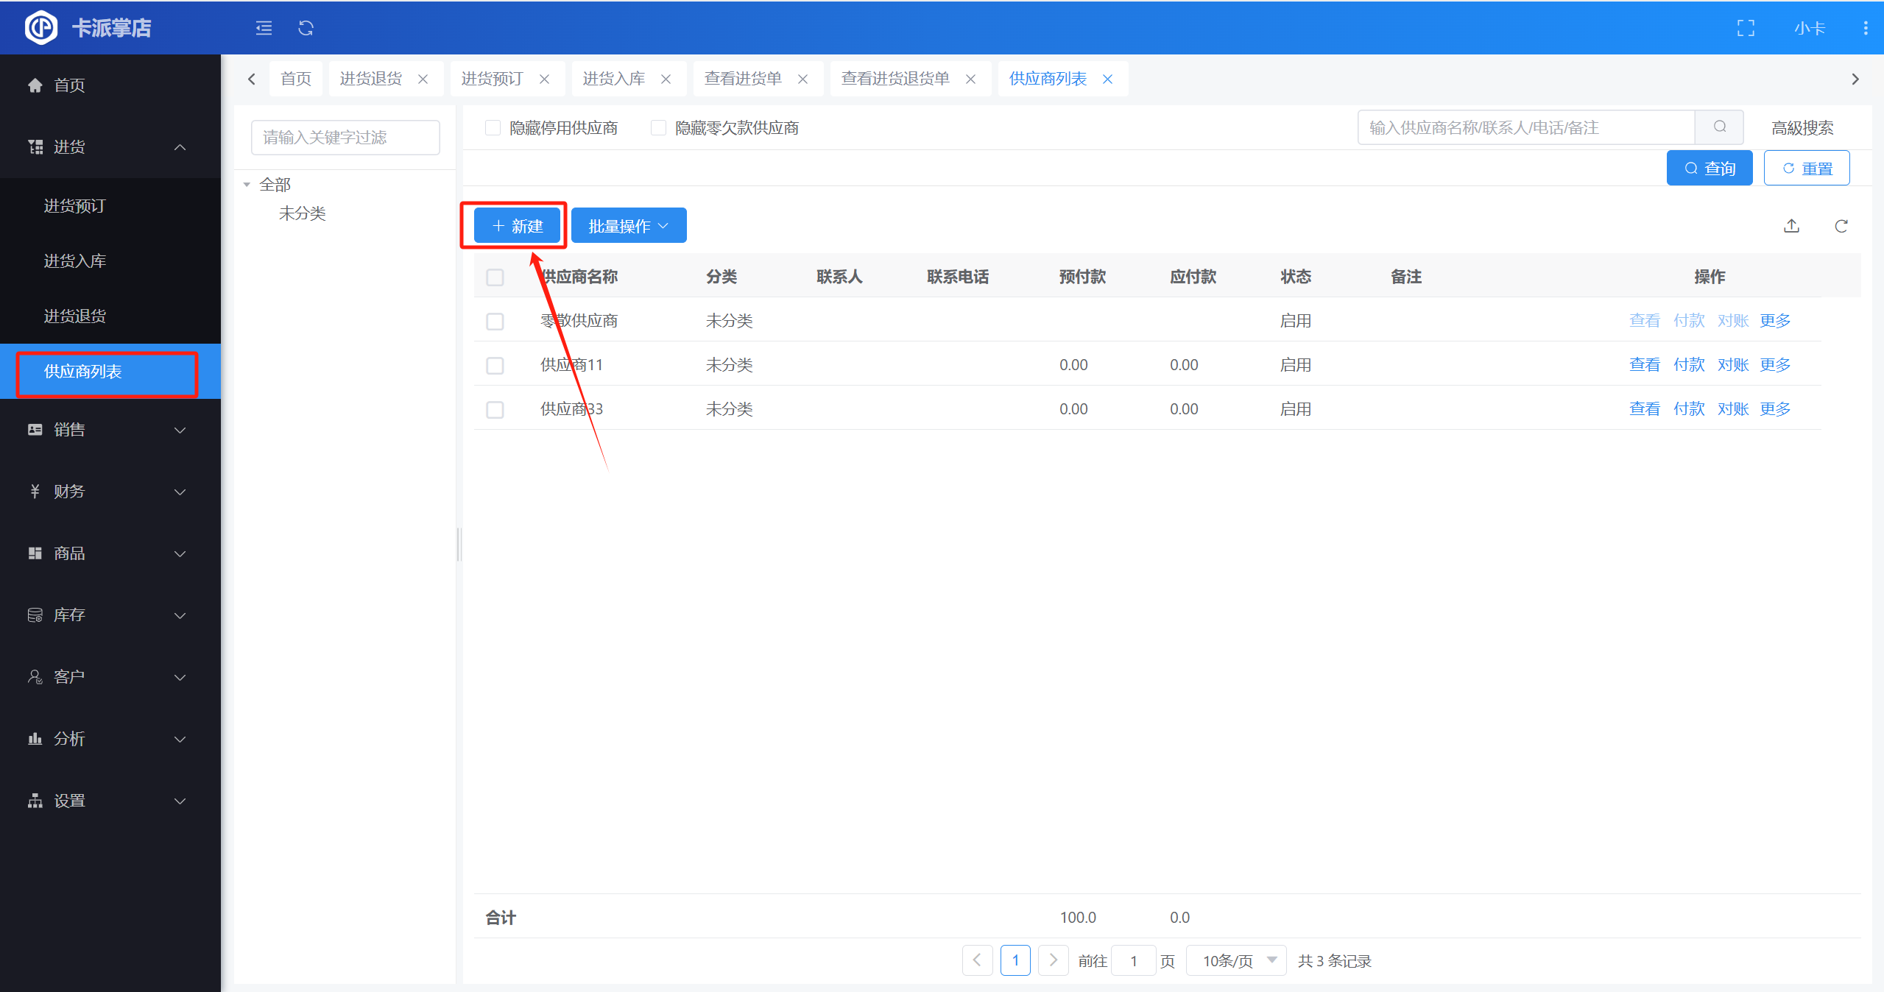The width and height of the screenshot is (1884, 992).
Task: Open the three-dot more menu
Action: tap(1865, 28)
